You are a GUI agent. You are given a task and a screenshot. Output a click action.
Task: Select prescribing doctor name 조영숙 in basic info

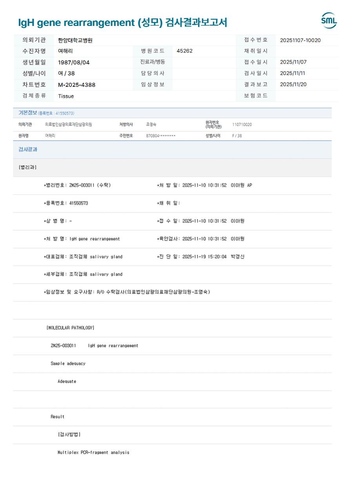(151, 124)
